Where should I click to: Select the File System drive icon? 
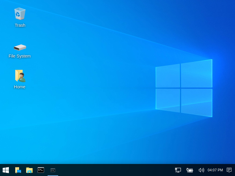(20, 47)
